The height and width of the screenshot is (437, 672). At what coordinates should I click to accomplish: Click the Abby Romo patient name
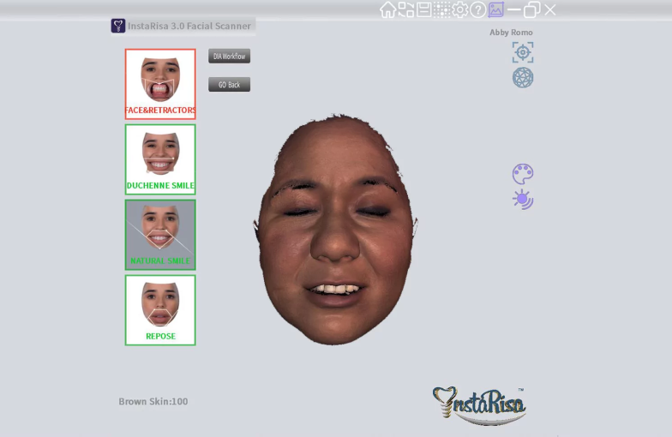[x=511, y=33]
